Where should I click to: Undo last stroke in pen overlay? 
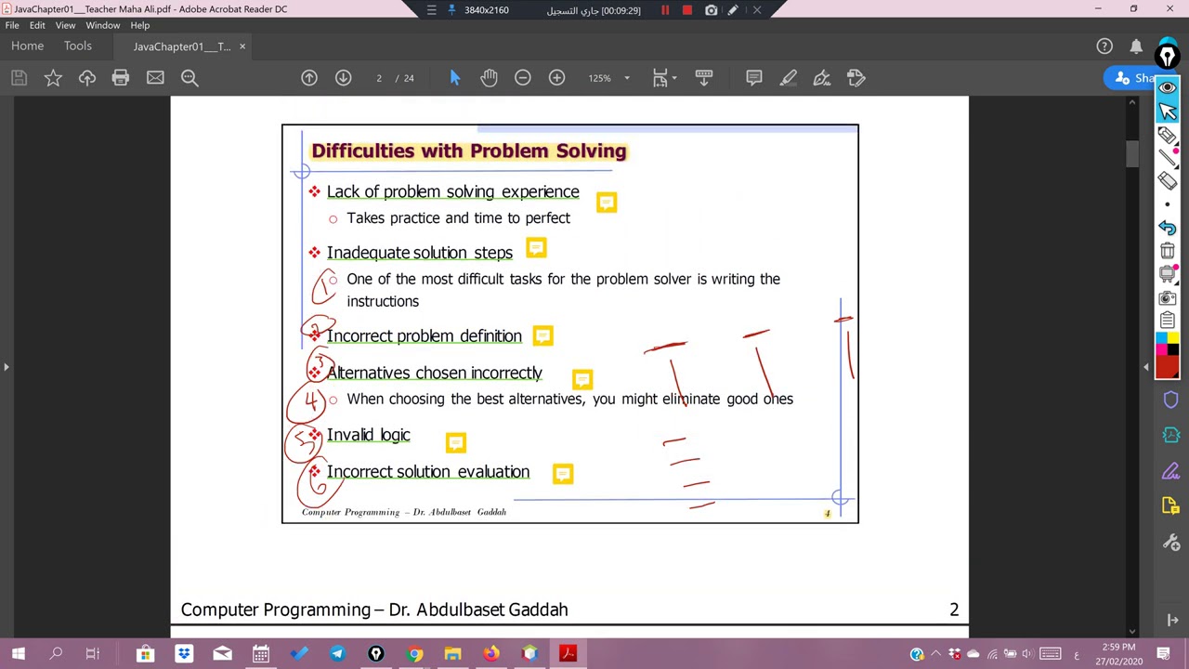click(x=1168, y=228)
